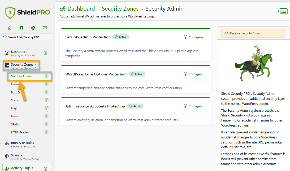This screenshot has width=290, height=171.
Task: Expand the Scans sidebar section
Action: [16, 155]
